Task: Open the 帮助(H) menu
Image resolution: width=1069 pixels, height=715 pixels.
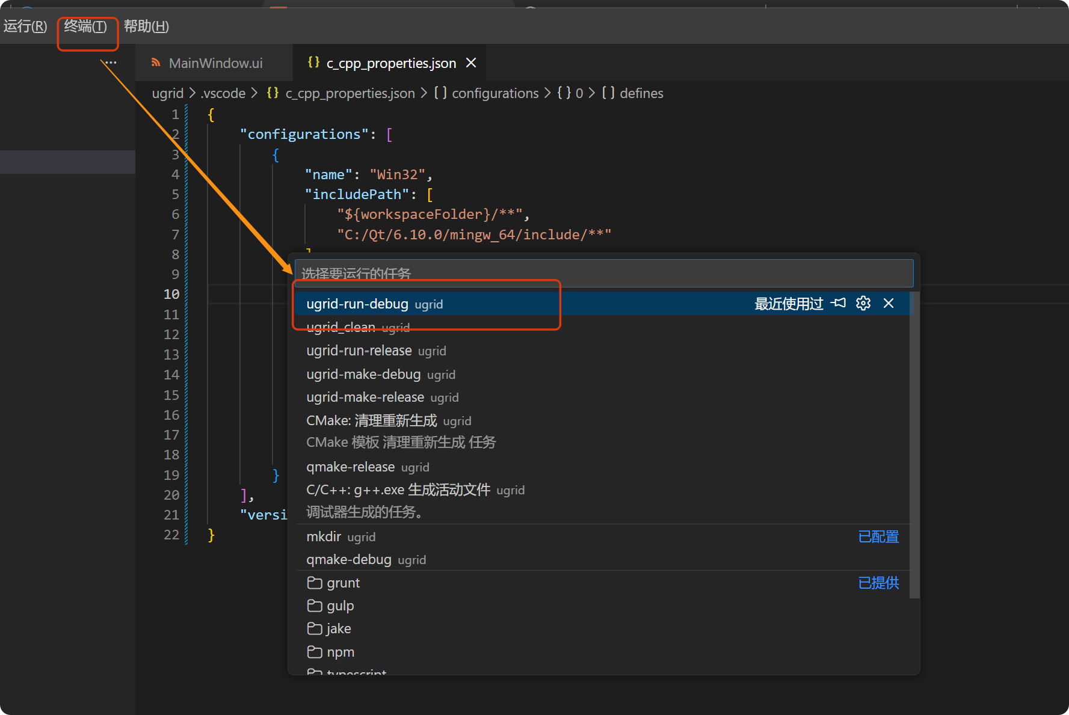Action: coord(146,26)
